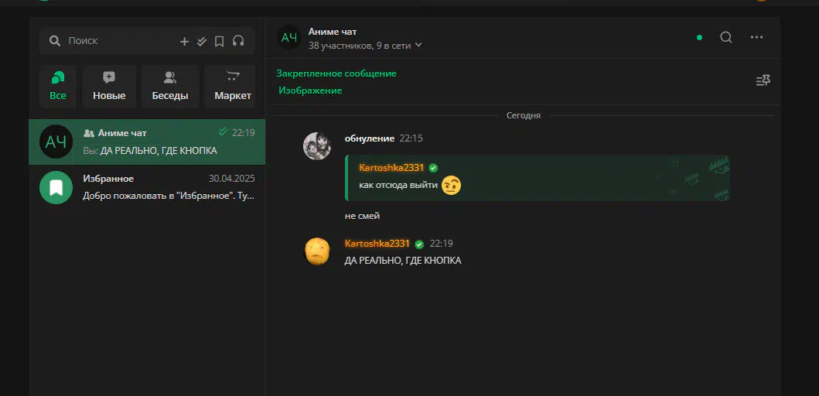This screenshot has width=819, height=396.
Task: Switch to the Новые tab
Action: pos(109,86)
